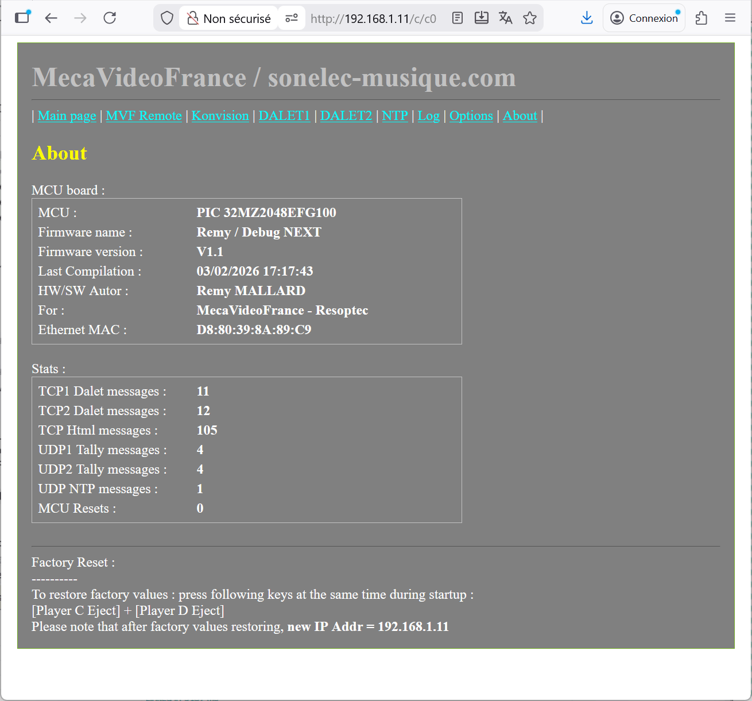Open the NTP configuration link
The image size is (752, 701).
pyautogui.click(x=394, y=116)
